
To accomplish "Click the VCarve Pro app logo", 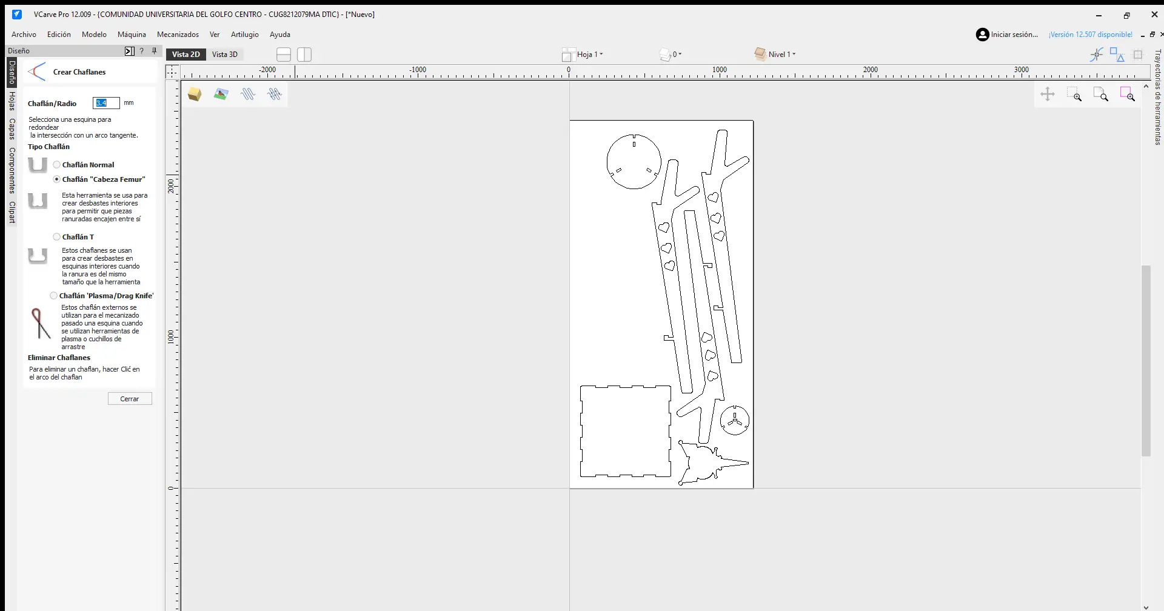I will (17, 14).
